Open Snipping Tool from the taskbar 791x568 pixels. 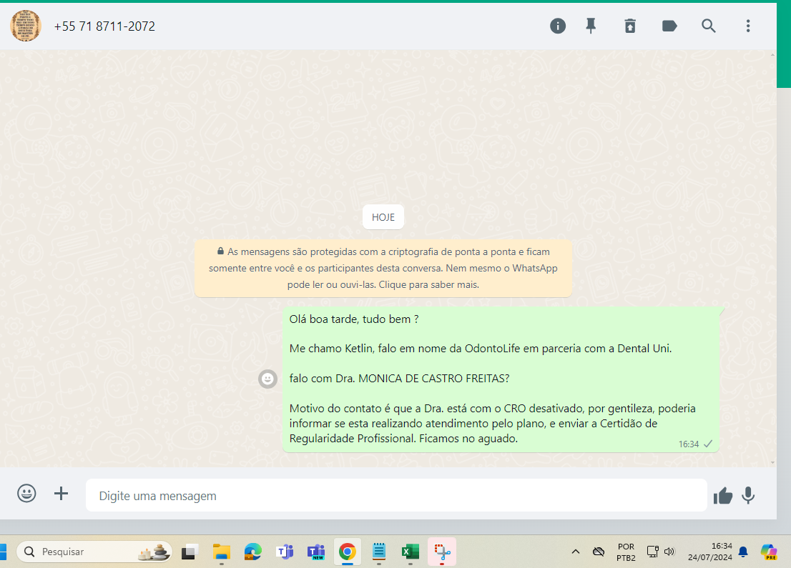click(x=442, y=552)
